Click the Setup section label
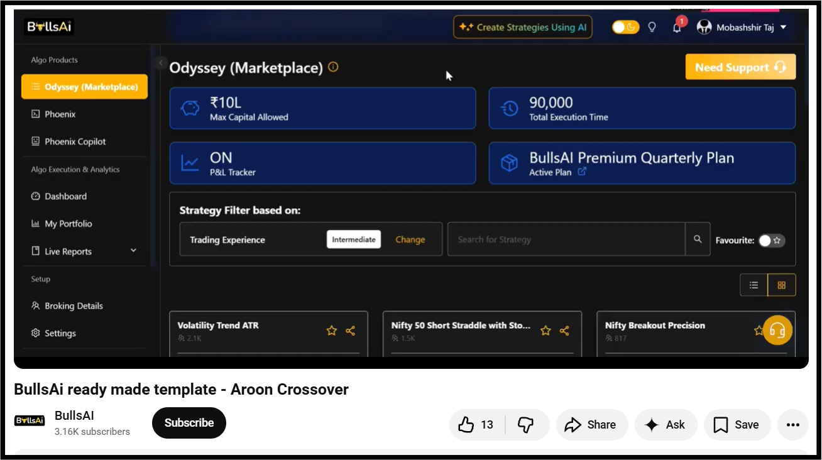The width and height of the screenshot is (822, 460). pyautogui.click(x=41, y=278)
